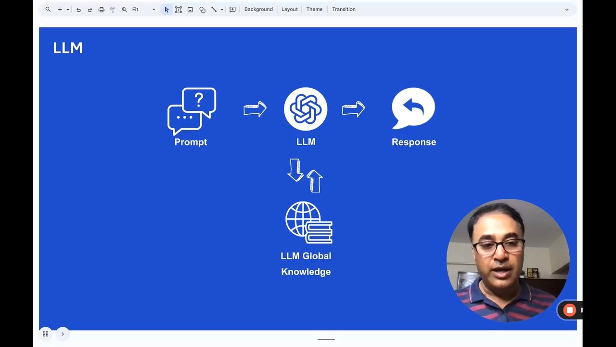Expand the line type dropdown arrow
Viewport: 616px width, 347px height.
coord(222,10)
